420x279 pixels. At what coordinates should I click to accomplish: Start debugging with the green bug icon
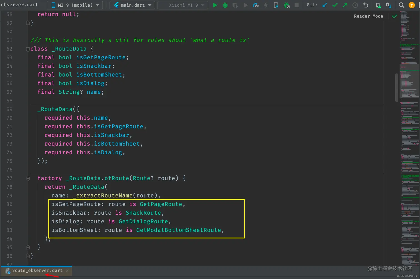click(x=225, y=5)
